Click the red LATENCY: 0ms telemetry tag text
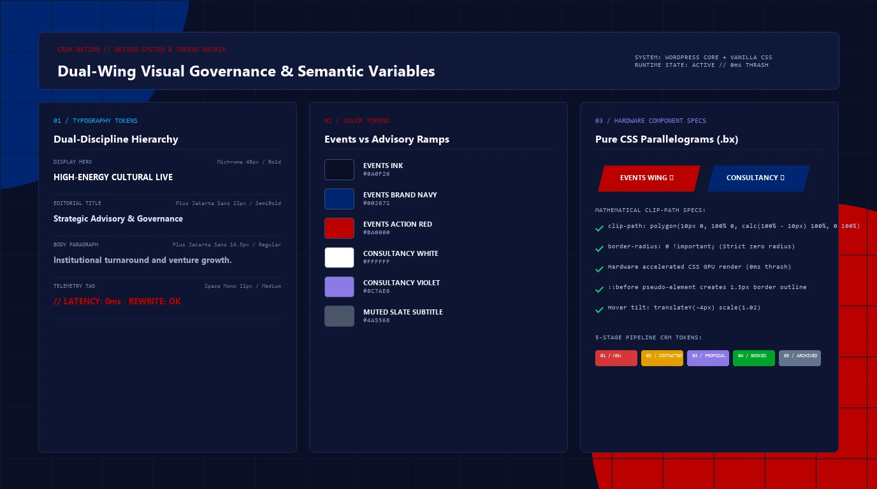 coord(117,301)
